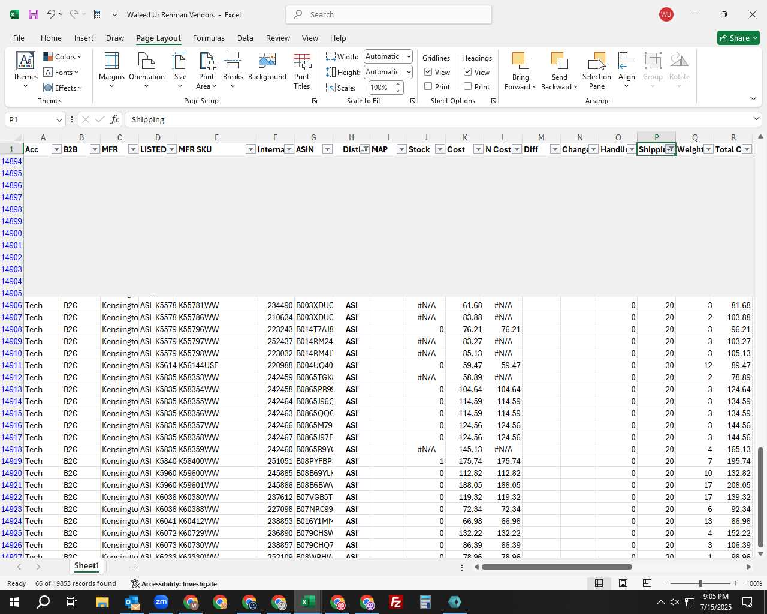This screenshot has width=767, height=614.
Task: Expand the Width Automatic dropdown
Action: coord(409,56)
